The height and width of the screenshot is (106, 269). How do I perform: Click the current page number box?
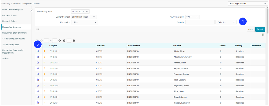[x=46, y=41]
